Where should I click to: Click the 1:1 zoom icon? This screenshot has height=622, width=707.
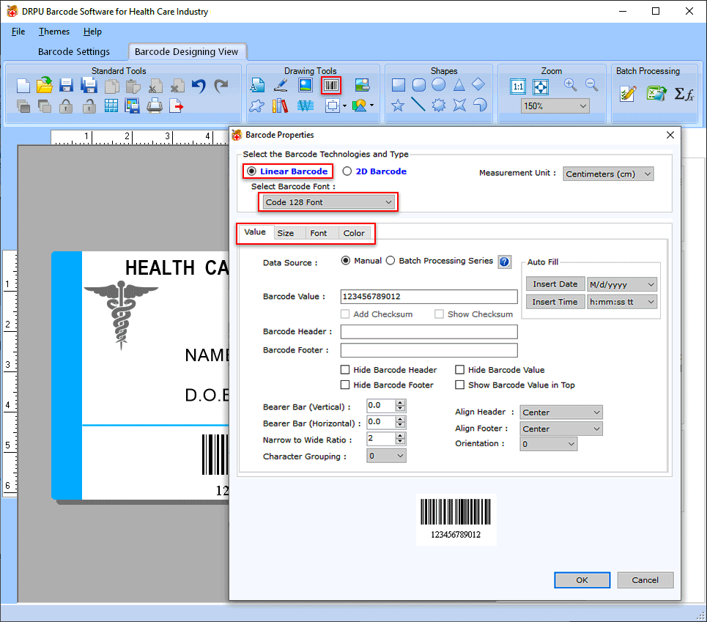click(x=518, y=86)
